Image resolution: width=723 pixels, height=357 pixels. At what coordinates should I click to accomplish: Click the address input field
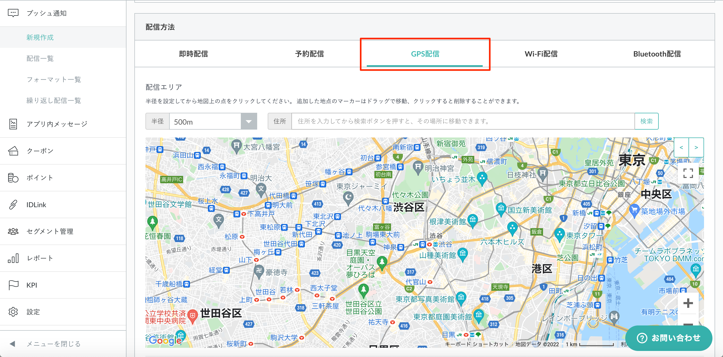[x=463, y=121]
